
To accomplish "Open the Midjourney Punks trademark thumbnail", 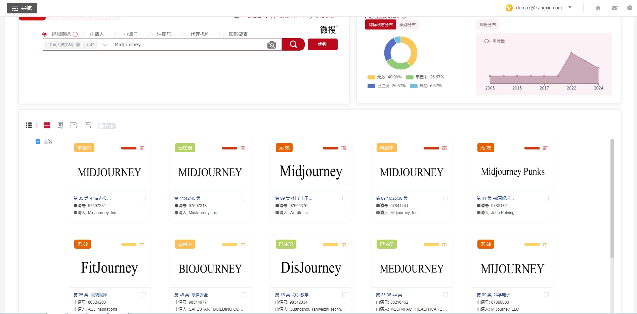I will click(513, 172).
